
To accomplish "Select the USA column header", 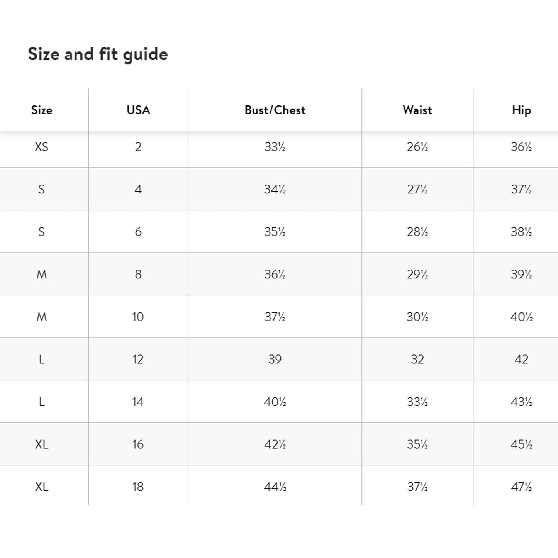I will click(x=138, y=110).
